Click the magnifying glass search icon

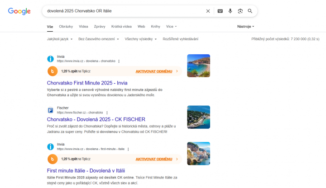coord(250,11)
